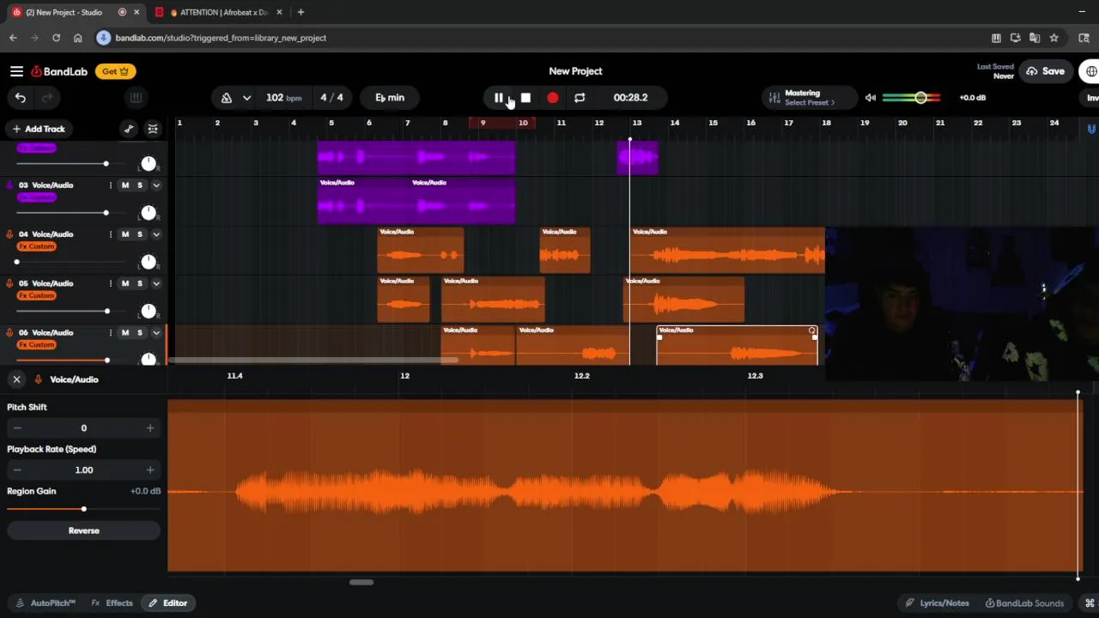
Task: Open the Lyrics/Notes panel
Action: [x=937, y=603]
